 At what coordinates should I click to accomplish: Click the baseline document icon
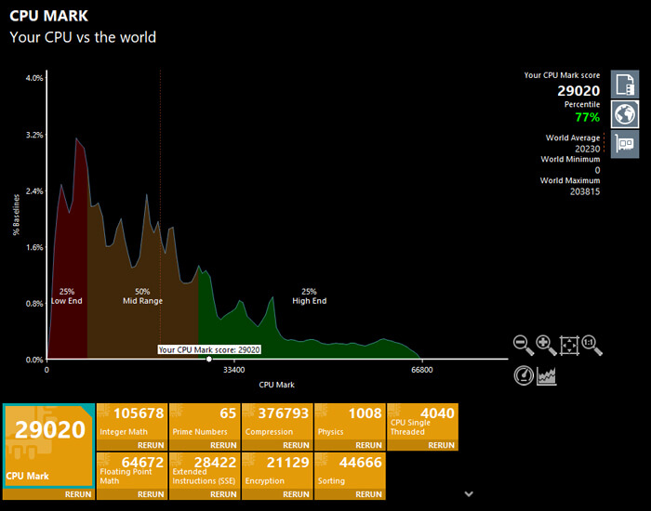point(624,85)
